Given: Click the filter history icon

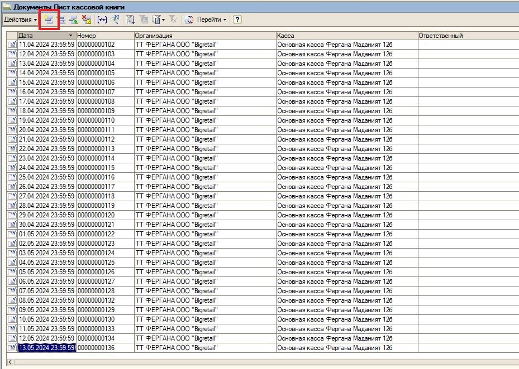Looking at the screenshot, I should (x=156, y=20).
